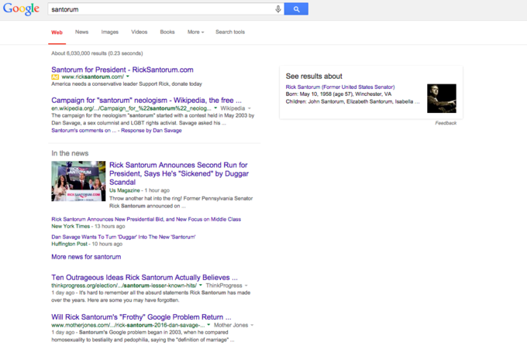Switch to the News tab

tap(81, 32)
